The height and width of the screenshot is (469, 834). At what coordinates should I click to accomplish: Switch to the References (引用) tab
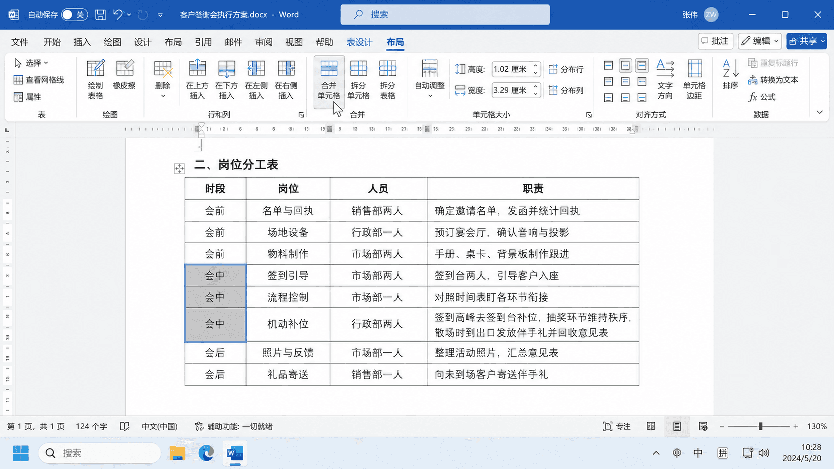203,42
